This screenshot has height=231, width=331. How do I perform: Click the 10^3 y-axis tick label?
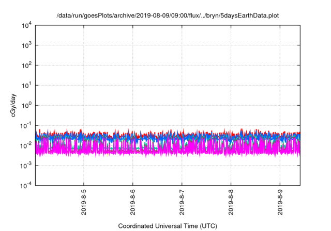27,45
